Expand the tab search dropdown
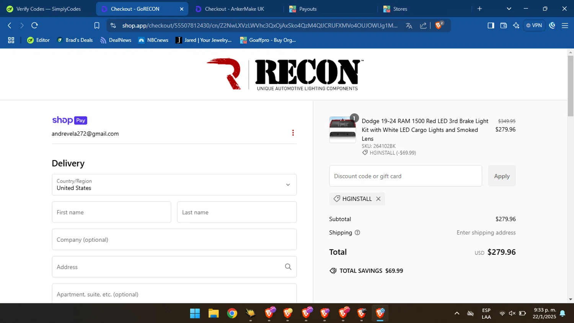 509,9
